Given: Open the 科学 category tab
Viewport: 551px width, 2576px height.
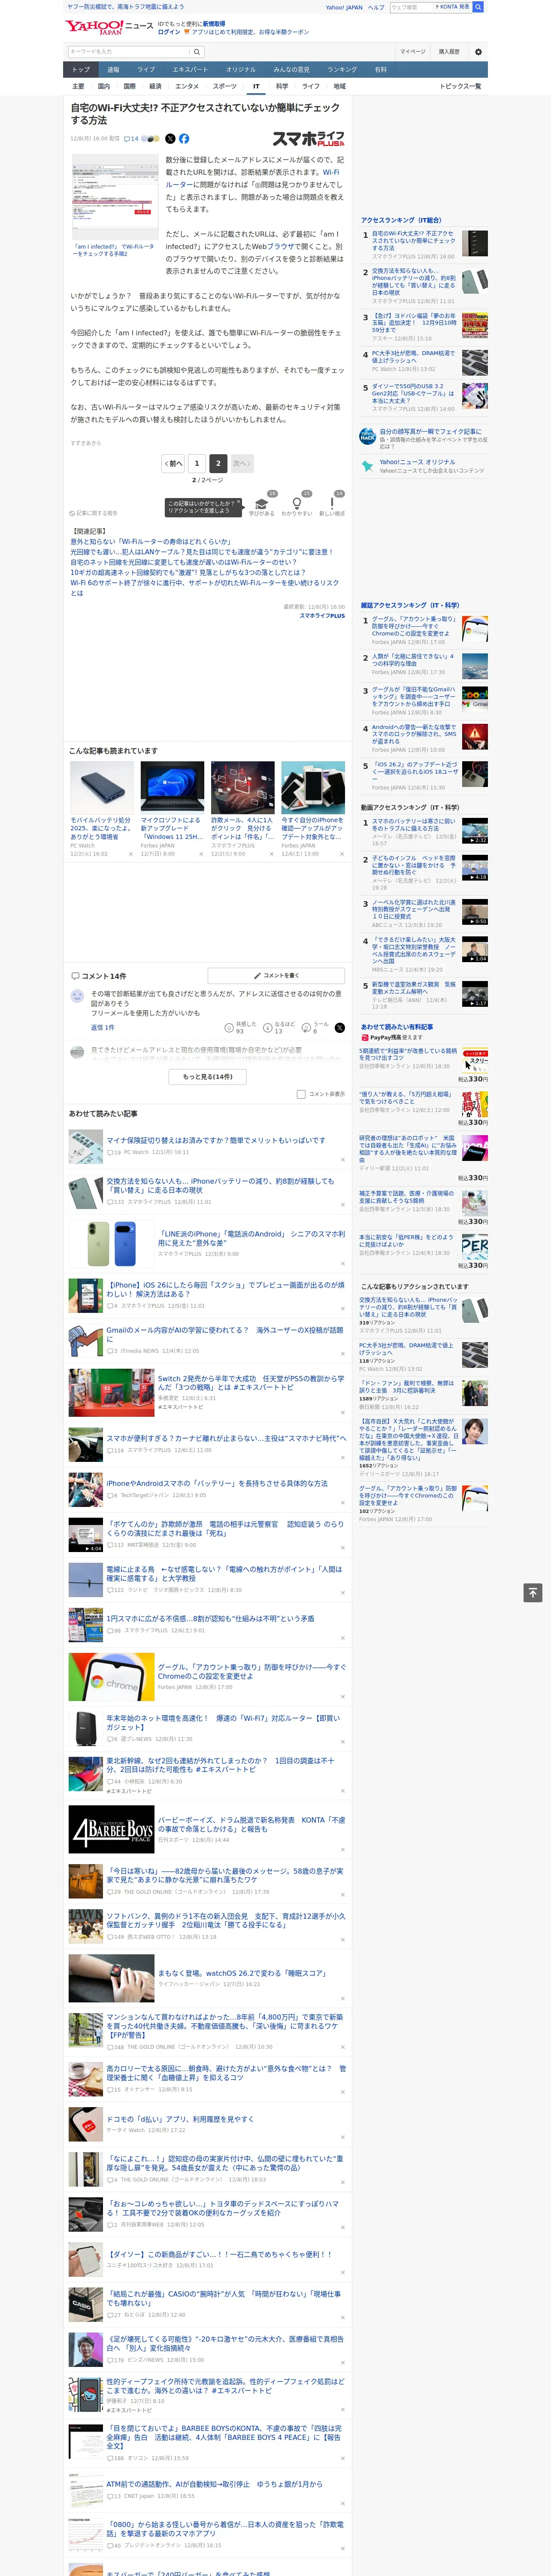Looking at the screenshot, I should (283, 86).
